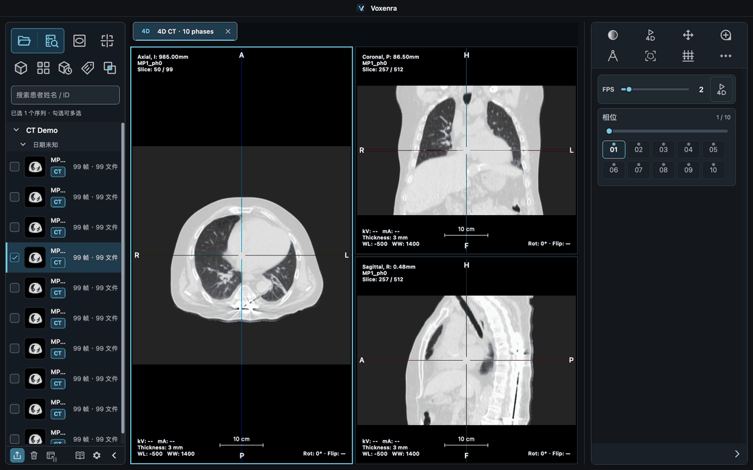The width and height of the screenshot is (753, 470).
Task: Click the trash delete icon
Action: tap(34, 455)
